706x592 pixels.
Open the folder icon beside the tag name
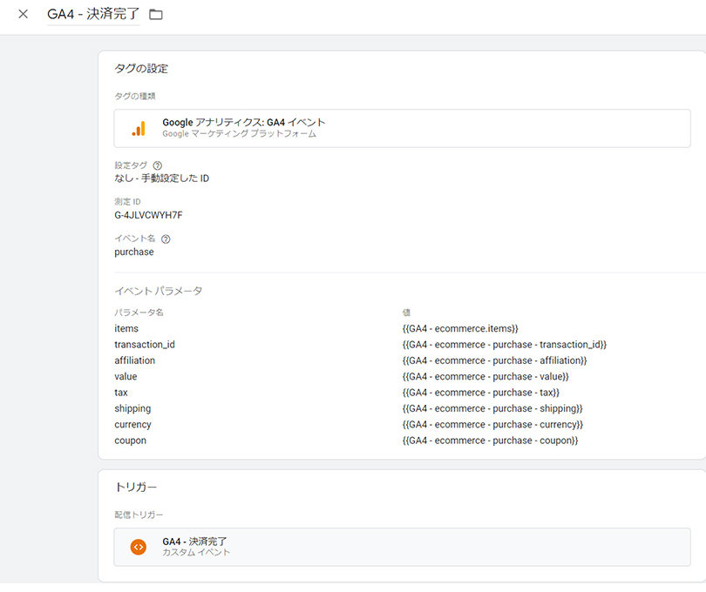point(156,15)
